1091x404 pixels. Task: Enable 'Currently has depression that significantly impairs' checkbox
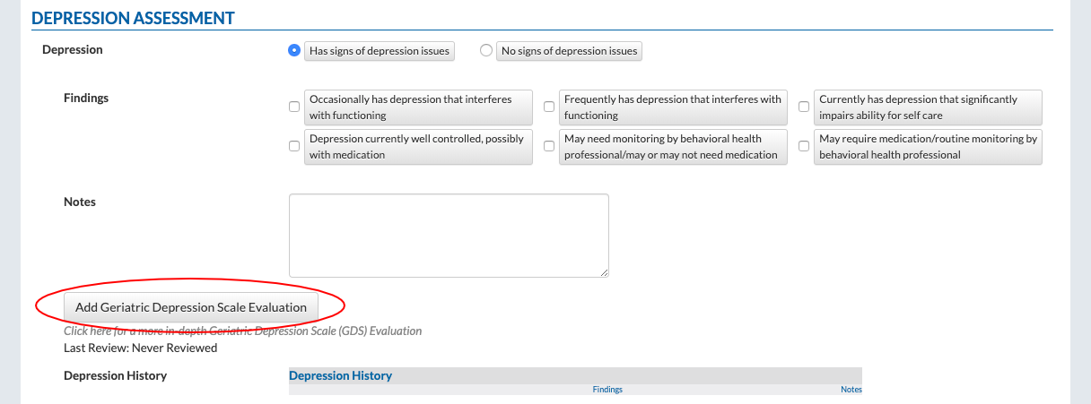click(804, 107)
